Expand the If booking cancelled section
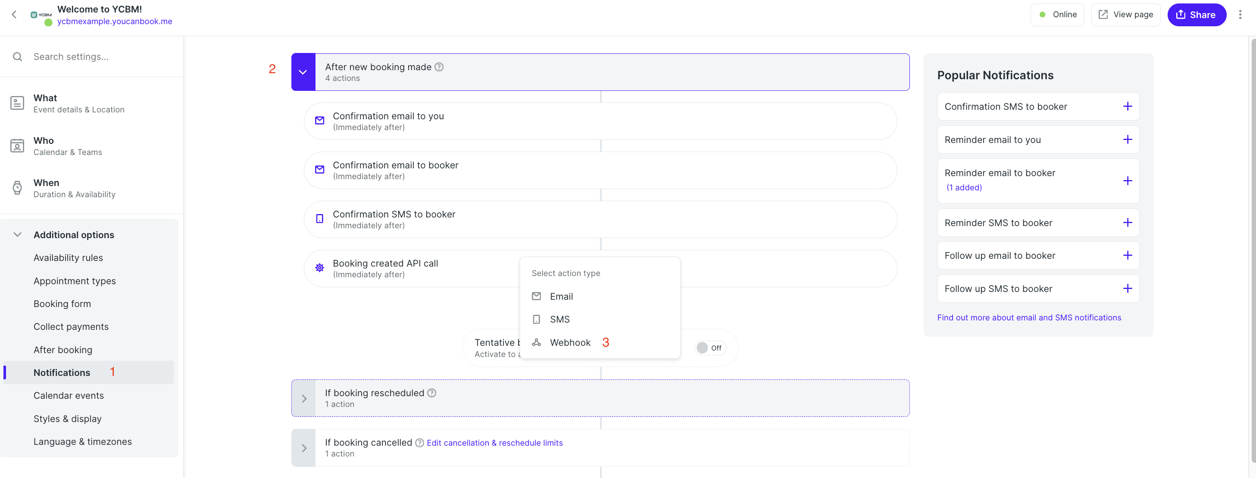The image size is (1256, 478). [x=303, y=448]
